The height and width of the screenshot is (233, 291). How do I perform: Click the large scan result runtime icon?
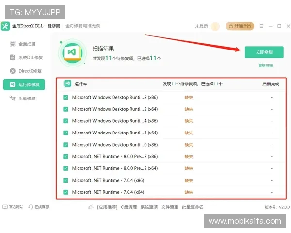click(x=72, y=53)
